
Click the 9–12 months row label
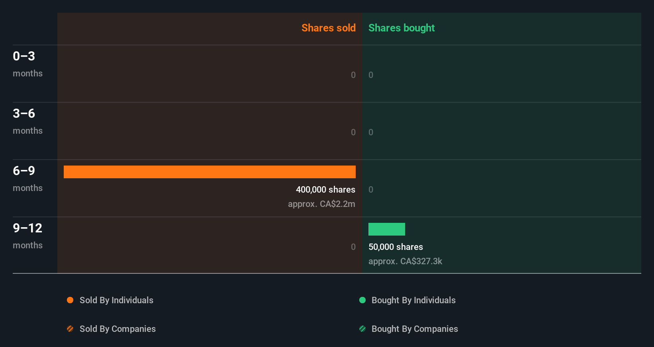[27, 236]
